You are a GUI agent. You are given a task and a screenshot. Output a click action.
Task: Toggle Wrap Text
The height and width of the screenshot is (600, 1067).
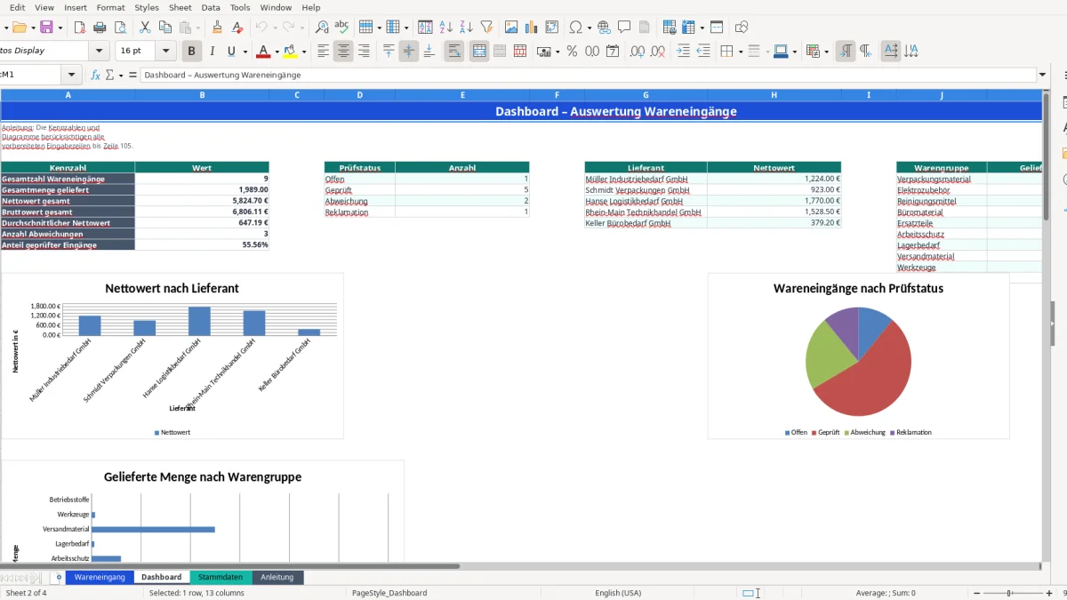tap(454, 52)
